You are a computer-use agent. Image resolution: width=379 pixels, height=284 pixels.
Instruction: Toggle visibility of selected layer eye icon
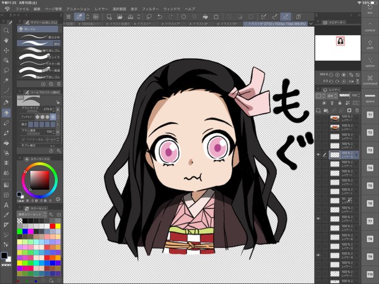coord(318,155)
